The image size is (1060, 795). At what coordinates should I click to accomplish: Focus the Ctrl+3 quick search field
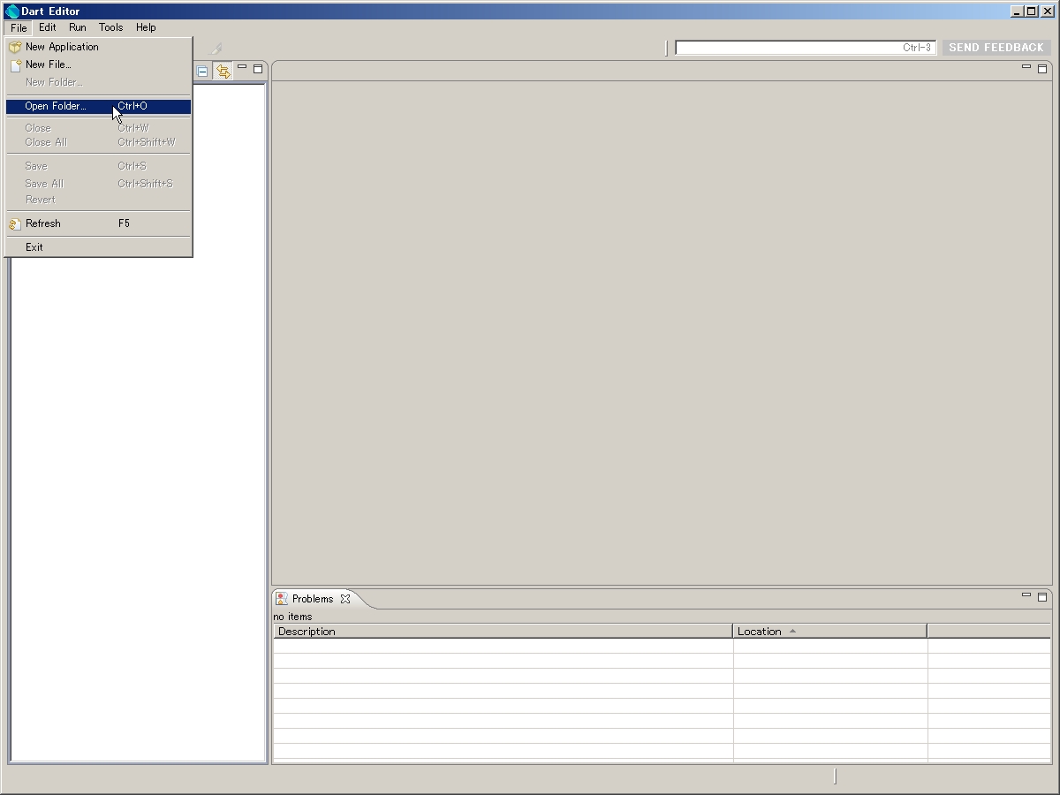coord(806,48)
